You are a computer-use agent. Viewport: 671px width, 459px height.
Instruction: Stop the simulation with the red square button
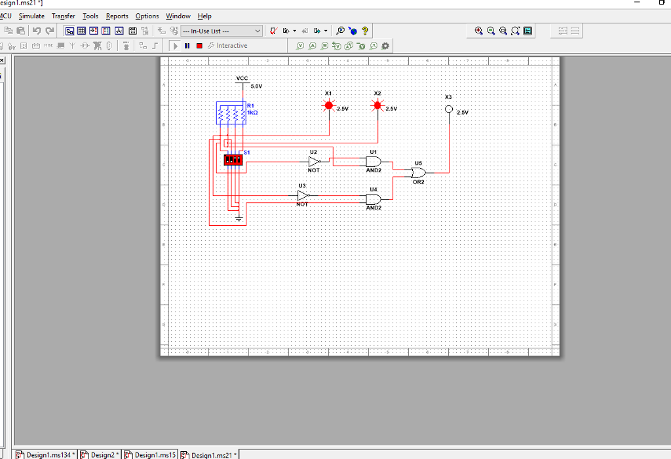click(x=198, y=45)
